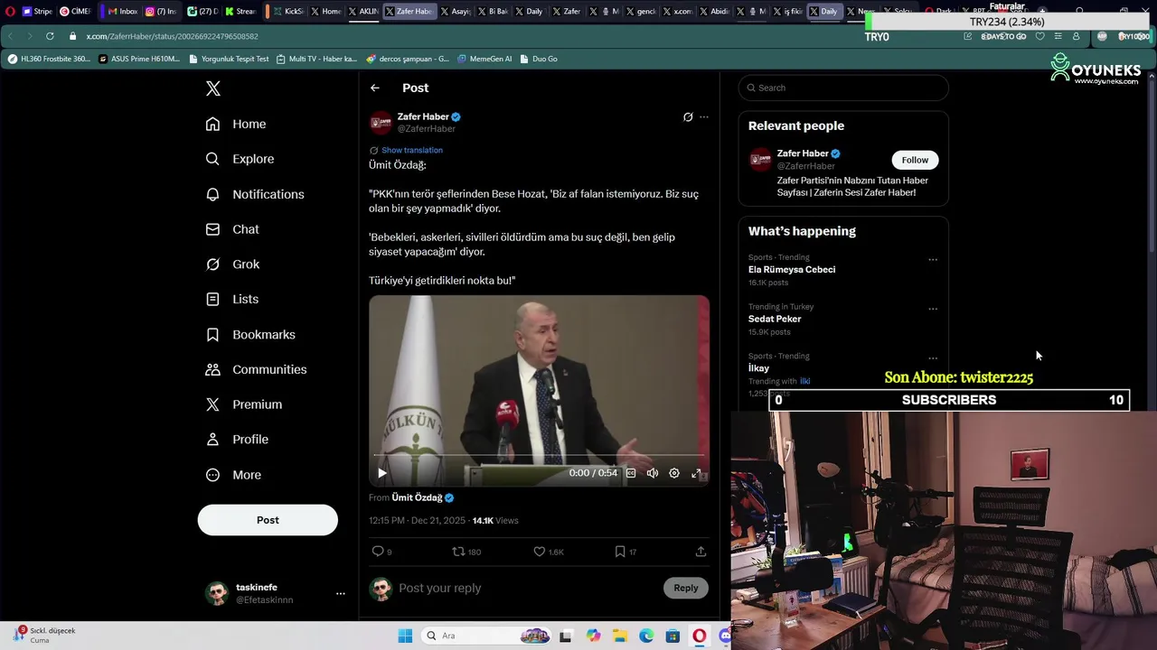The width and height of the screenshot is (1157, 650).
Task: Enter video fullscreen mode
Action: [696, 473]
